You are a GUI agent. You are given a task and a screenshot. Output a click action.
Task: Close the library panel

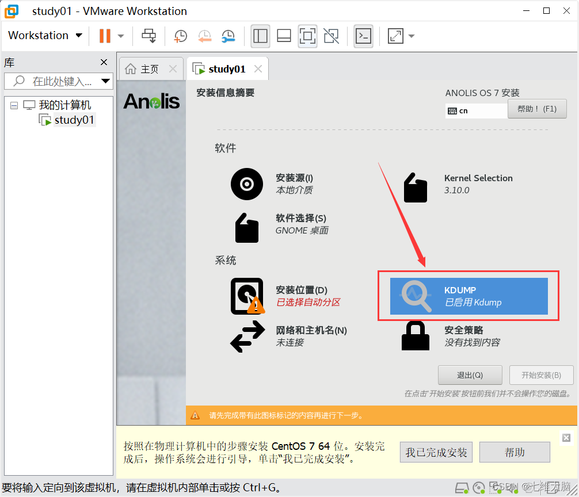tap(104, 62)
